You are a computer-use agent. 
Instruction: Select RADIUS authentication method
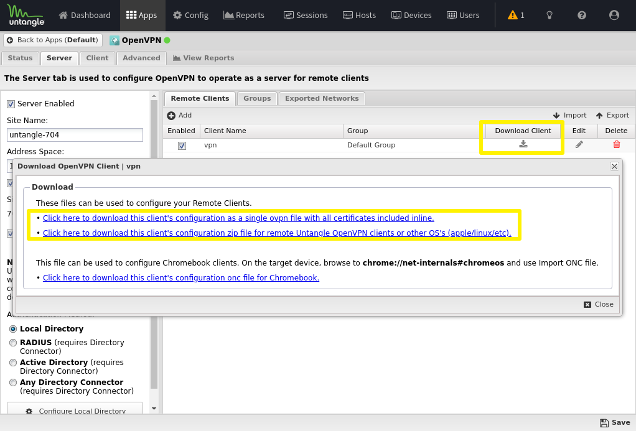(13, 343)
